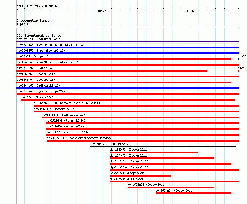Click nsv5856124 (Almarri2020) label
Viewport: 247px width, 204px height.
pos(110,144)
